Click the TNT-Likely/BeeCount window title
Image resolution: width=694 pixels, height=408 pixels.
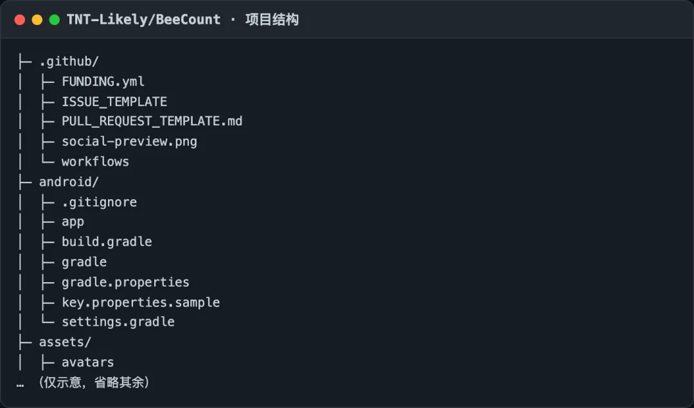coord(143,20)
